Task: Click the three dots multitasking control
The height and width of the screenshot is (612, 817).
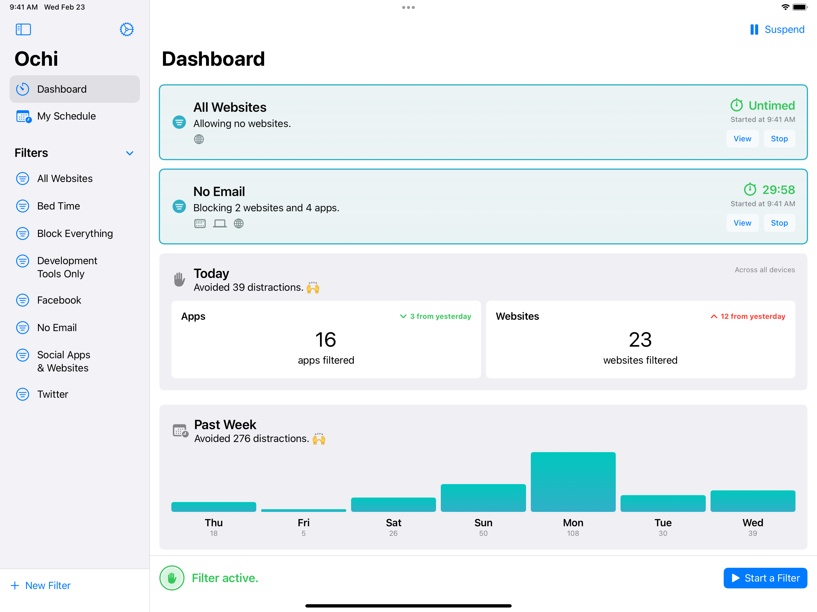Action: point(408,7)
